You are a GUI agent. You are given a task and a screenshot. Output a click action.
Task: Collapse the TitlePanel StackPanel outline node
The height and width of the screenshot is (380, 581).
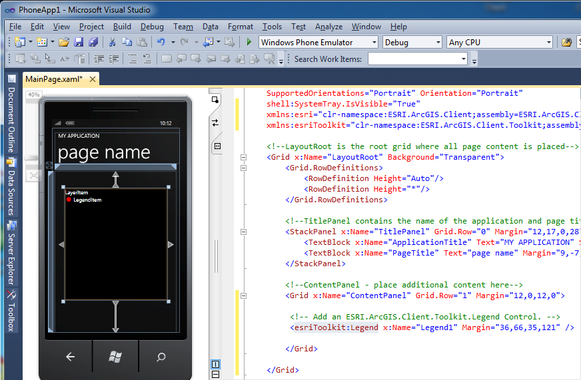(243, 232)
